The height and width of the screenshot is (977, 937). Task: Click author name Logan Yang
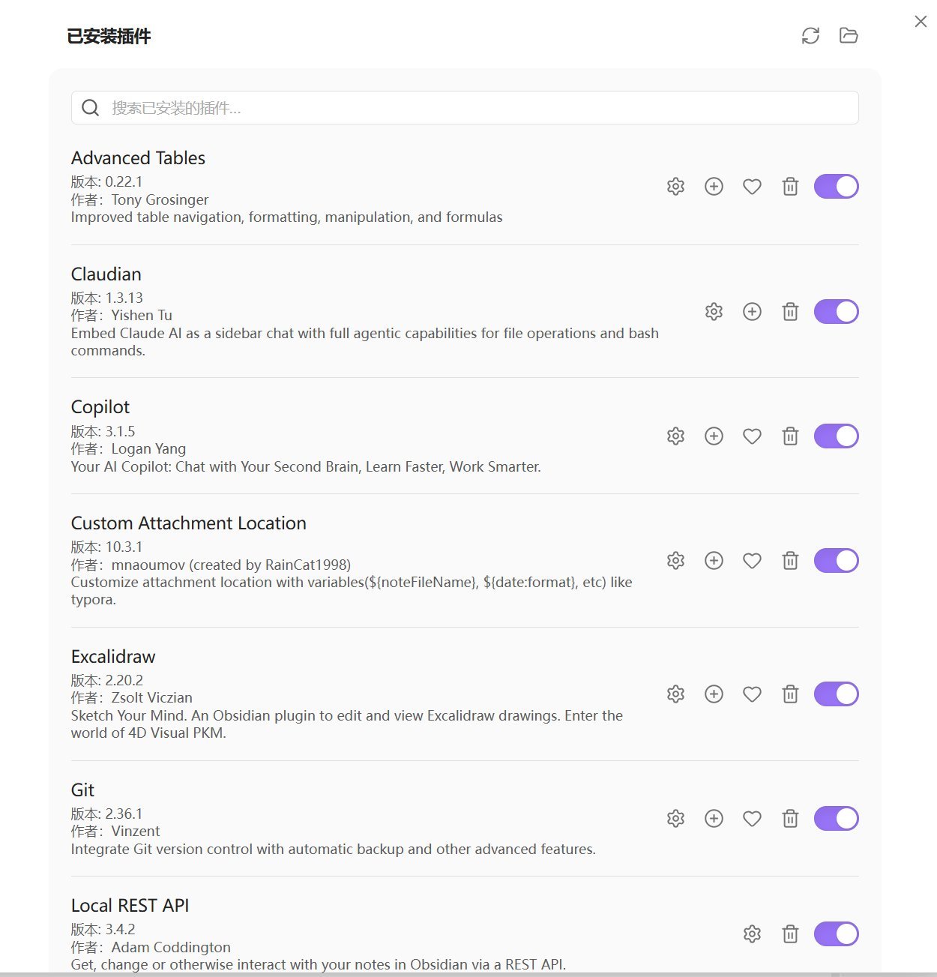148,448
